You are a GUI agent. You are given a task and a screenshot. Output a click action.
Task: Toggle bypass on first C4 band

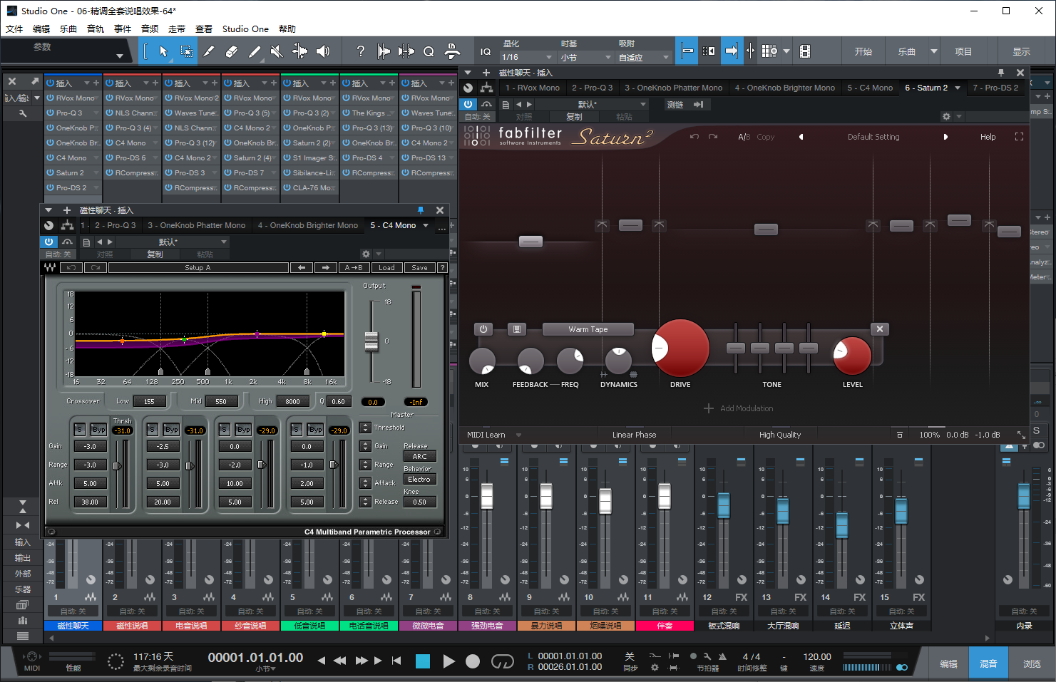click(98, 430)
